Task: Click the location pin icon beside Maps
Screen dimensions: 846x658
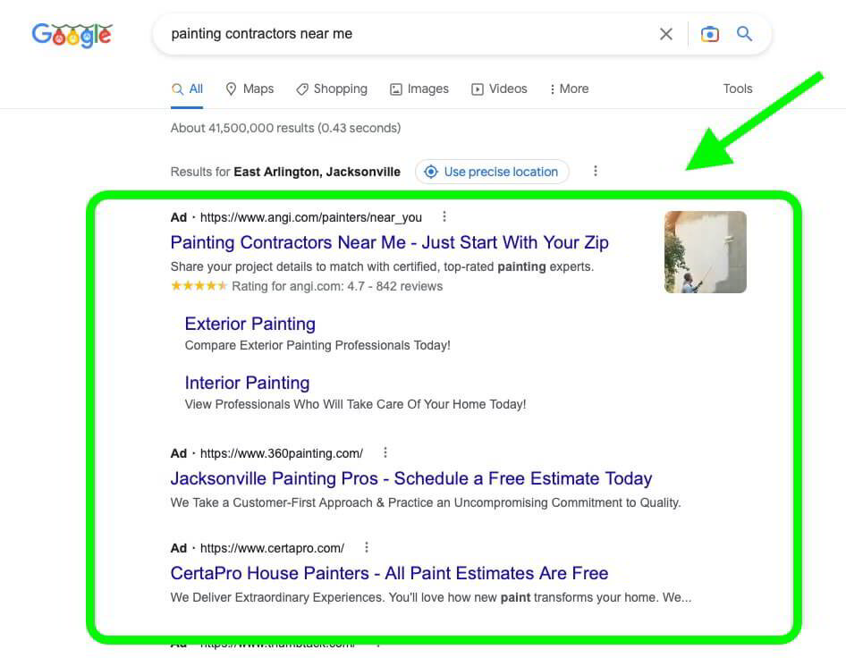Action: click(x=231, y=89)
